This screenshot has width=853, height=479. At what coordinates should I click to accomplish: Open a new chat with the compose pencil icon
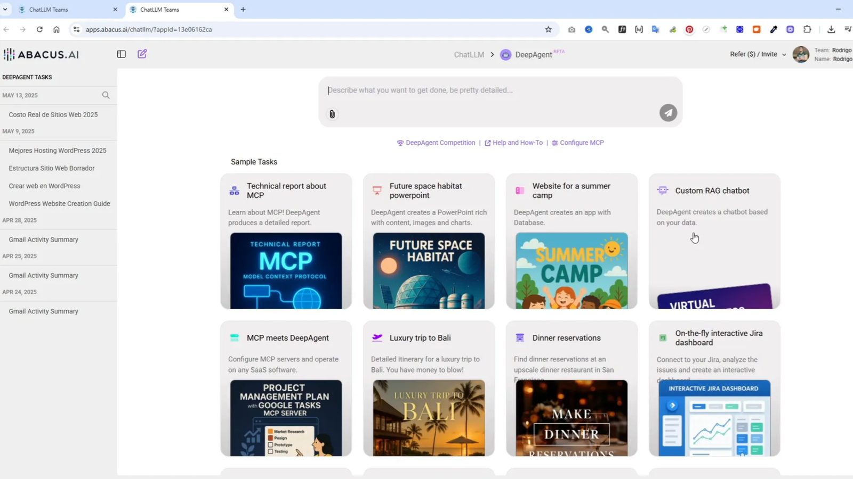pos(141,54)
